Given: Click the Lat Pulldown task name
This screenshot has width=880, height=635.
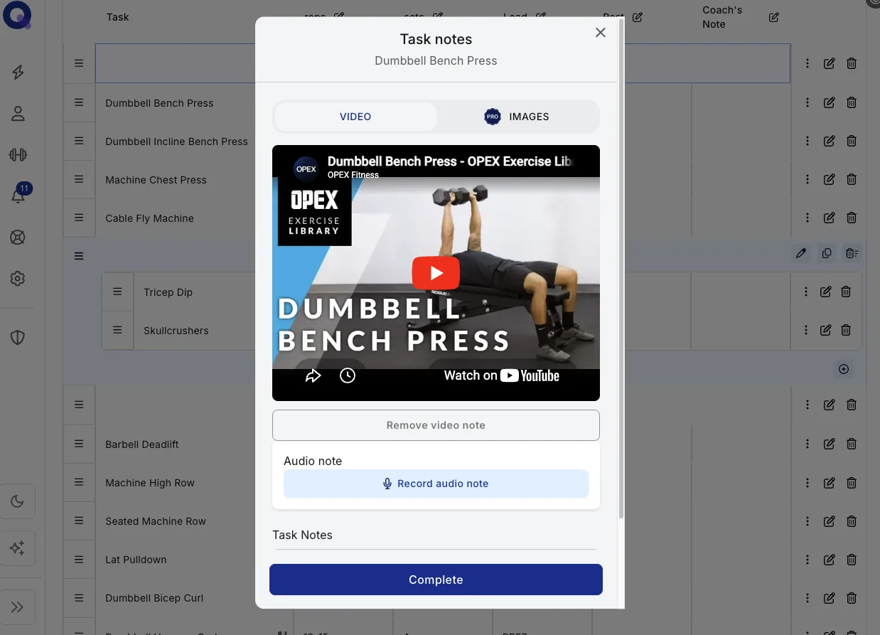Looking at the screenshot, I should 136,560.
